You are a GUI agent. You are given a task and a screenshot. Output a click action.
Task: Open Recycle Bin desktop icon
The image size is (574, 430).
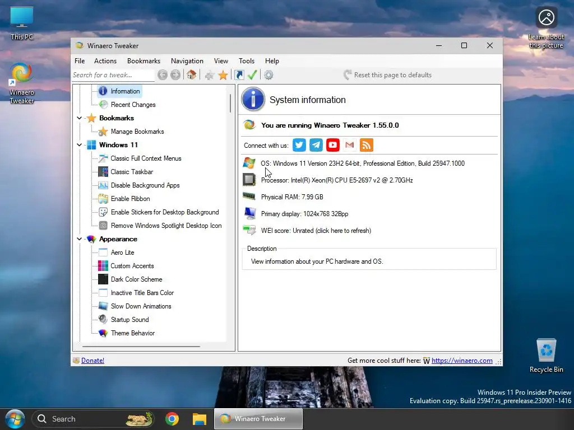point(546,356)
